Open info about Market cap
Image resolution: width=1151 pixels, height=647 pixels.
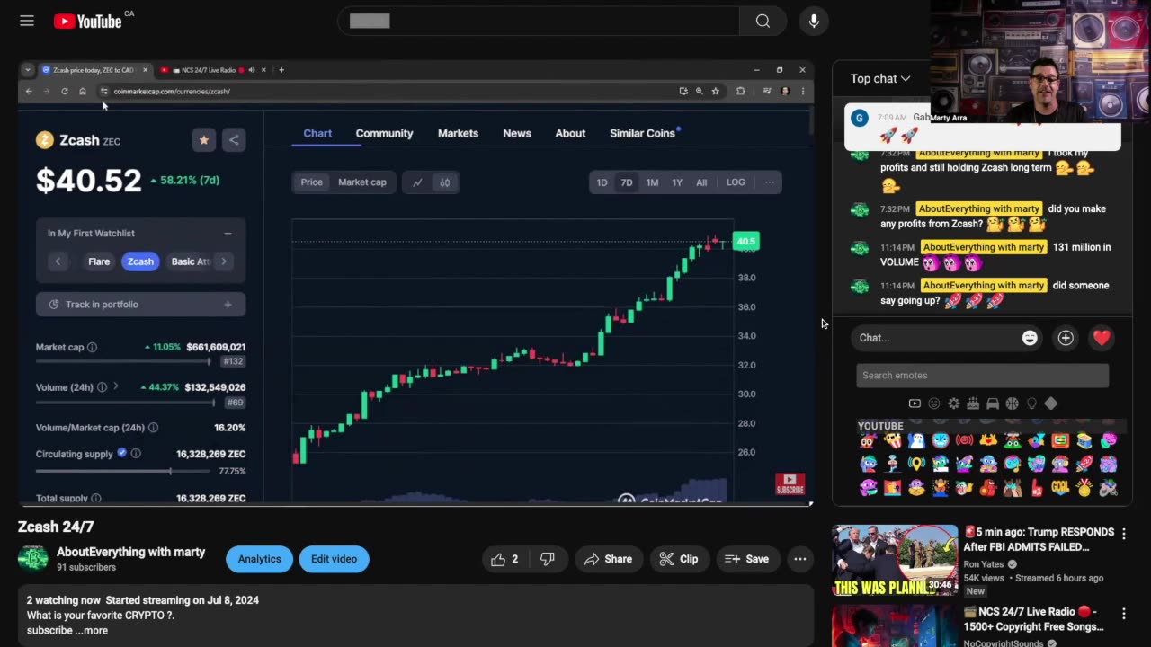point(92,347)
